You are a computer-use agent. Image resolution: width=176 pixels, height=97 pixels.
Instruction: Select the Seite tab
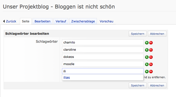tap(26, 21)
